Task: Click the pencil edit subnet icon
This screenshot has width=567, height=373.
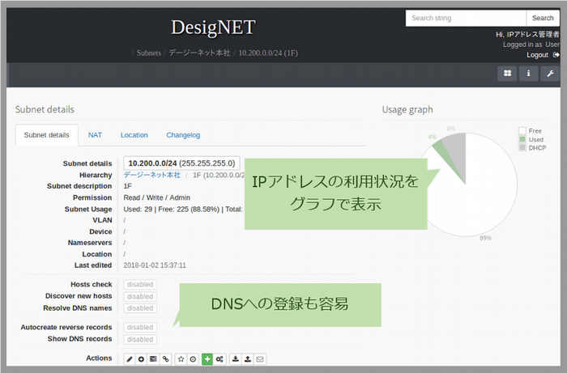Action: pos(130,358)
